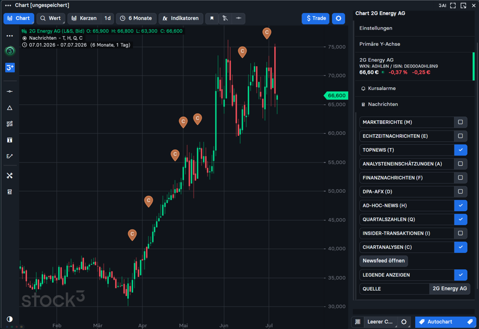
Task: Collapse the Nachrichten section
Action: (x=415, y=105)
